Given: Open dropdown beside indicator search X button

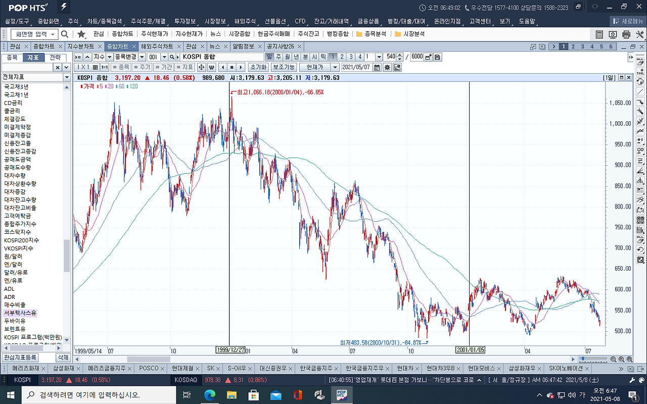Looking at the screenshot, I should (x=67, y=67).
